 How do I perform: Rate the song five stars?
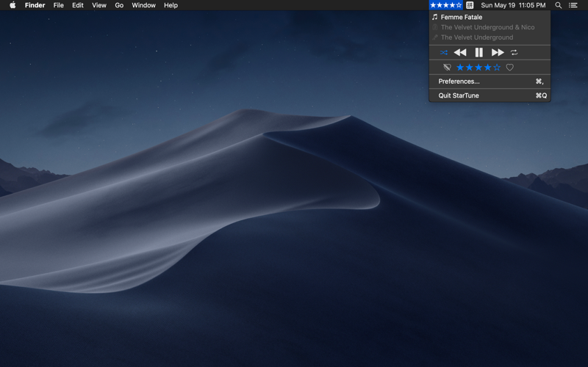[x=497, y=68]
